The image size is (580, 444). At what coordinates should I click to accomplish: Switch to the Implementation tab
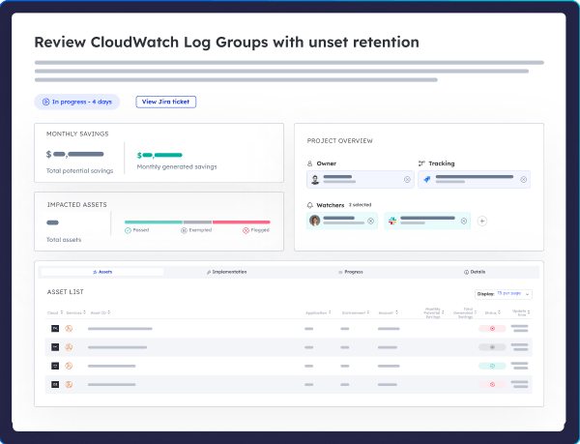tap(227, 272)
